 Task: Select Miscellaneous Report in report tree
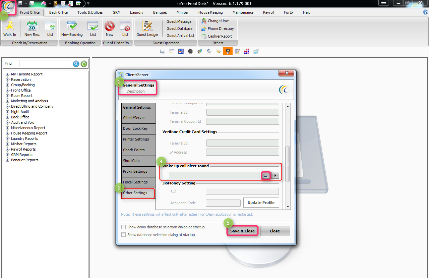tap(28, 128)
